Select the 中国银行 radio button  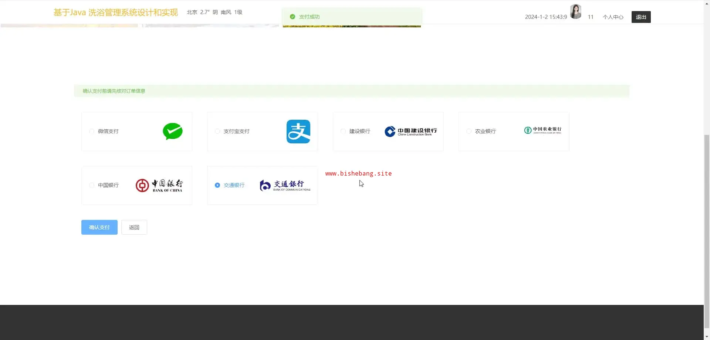point(92,185)
